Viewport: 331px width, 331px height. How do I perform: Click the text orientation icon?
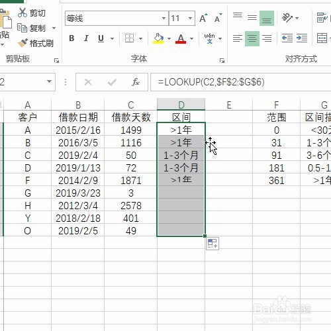click(287, 18)
